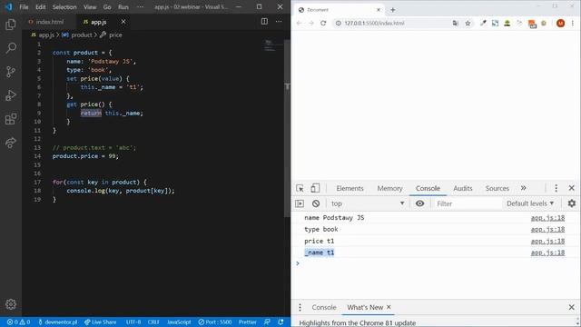Image resolution: width=581 pixels, height=327 pixels.
Task: Close the DevTools drawer
Action: (x=571, y=307)
